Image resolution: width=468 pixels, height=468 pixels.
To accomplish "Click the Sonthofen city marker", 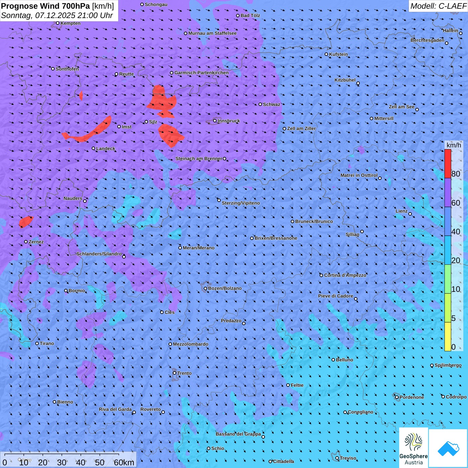I will coord(53,69).
